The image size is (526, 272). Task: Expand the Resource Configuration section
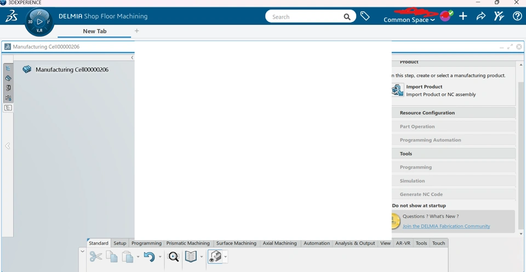tap(427, 113)
